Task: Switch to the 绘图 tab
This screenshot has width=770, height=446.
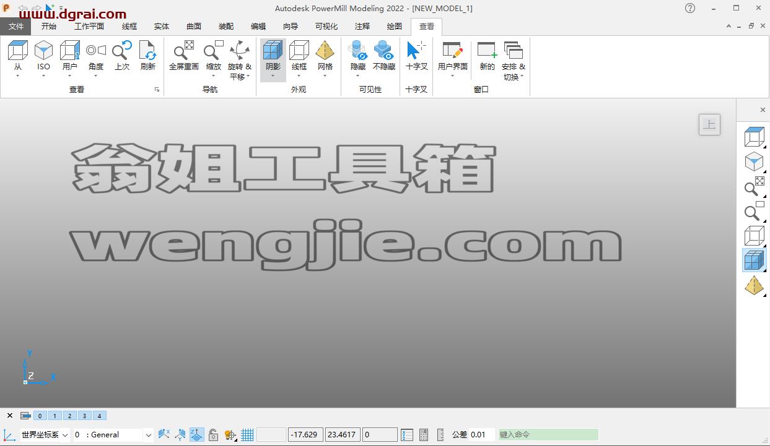Action: click(x=395, y=27)
